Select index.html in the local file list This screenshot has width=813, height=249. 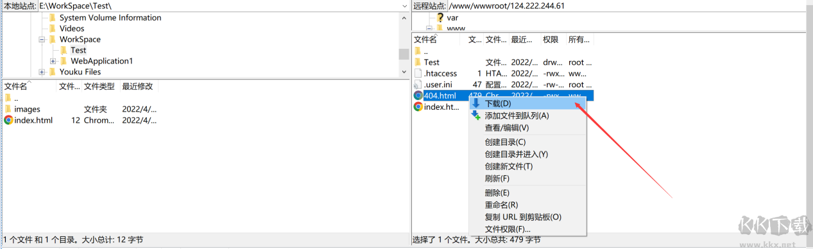click(80, 120)
